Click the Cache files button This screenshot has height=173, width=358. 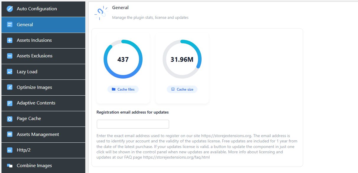pos(123,89)
